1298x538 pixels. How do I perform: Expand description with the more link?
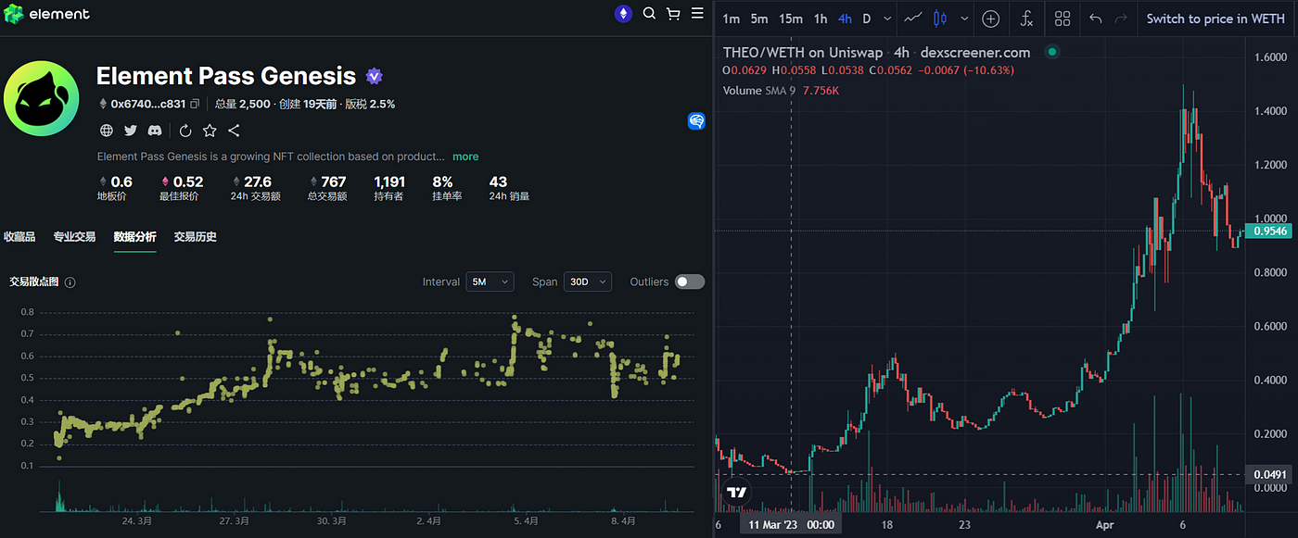(x=465, y=156)
